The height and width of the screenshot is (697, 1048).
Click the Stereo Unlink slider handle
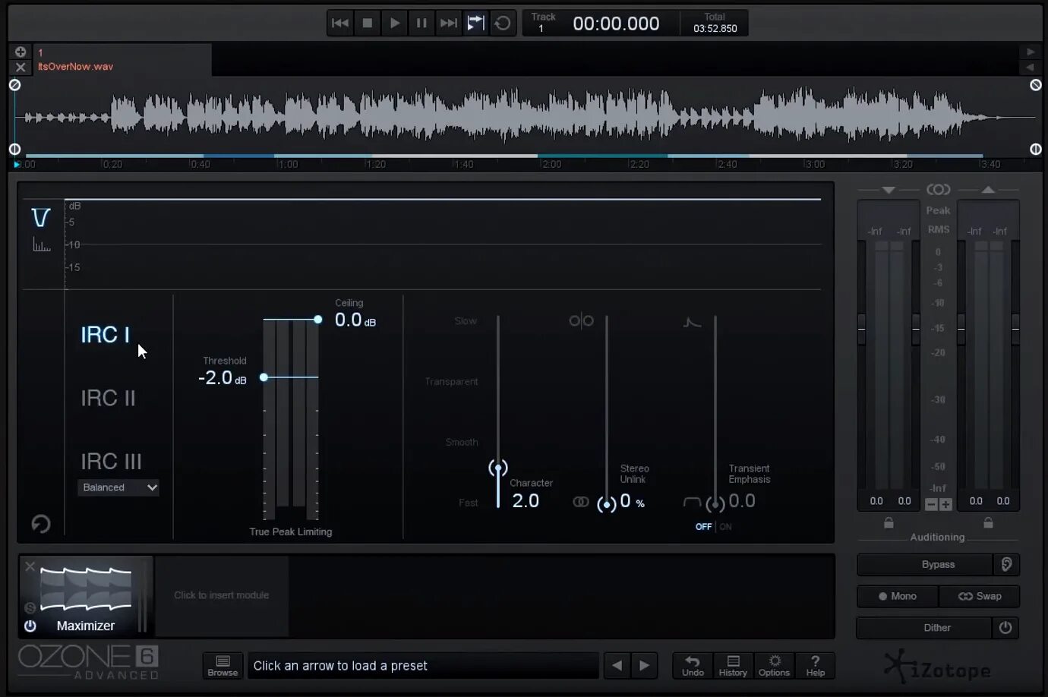(607, 504)
